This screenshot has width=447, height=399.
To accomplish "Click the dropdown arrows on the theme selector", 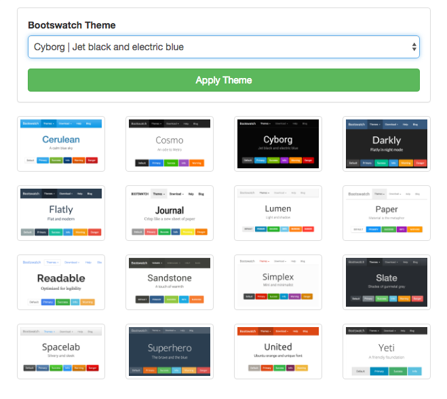I will point(414,47).
